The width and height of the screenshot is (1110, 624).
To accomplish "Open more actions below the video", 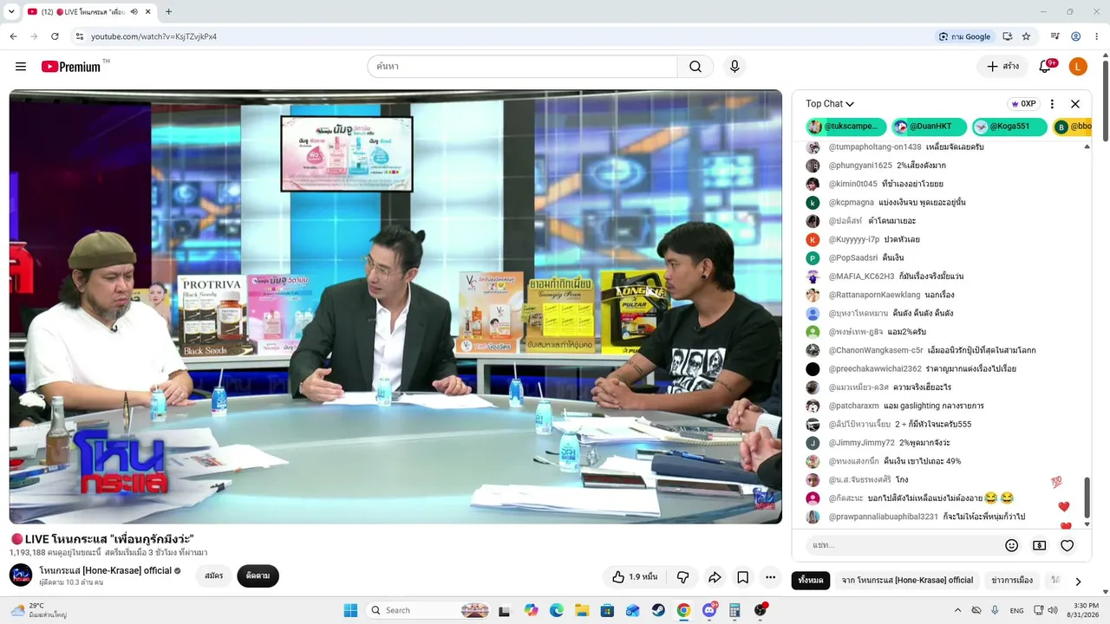I will [770, 576].
